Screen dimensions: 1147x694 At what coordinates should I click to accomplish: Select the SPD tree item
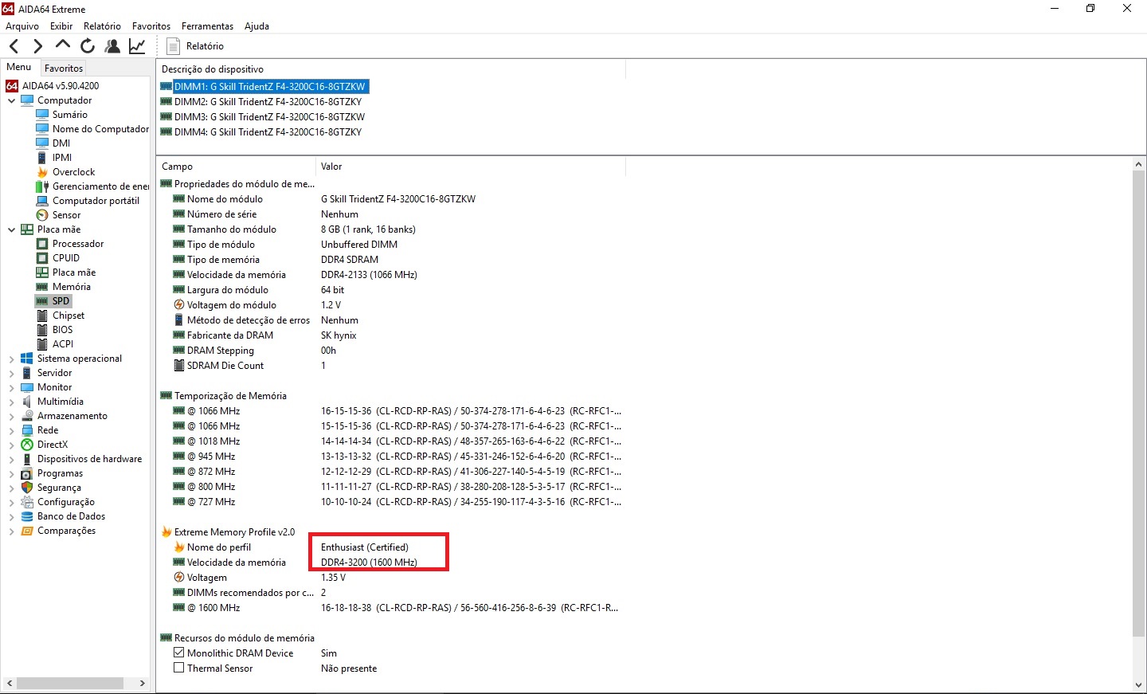coord(61,301)
